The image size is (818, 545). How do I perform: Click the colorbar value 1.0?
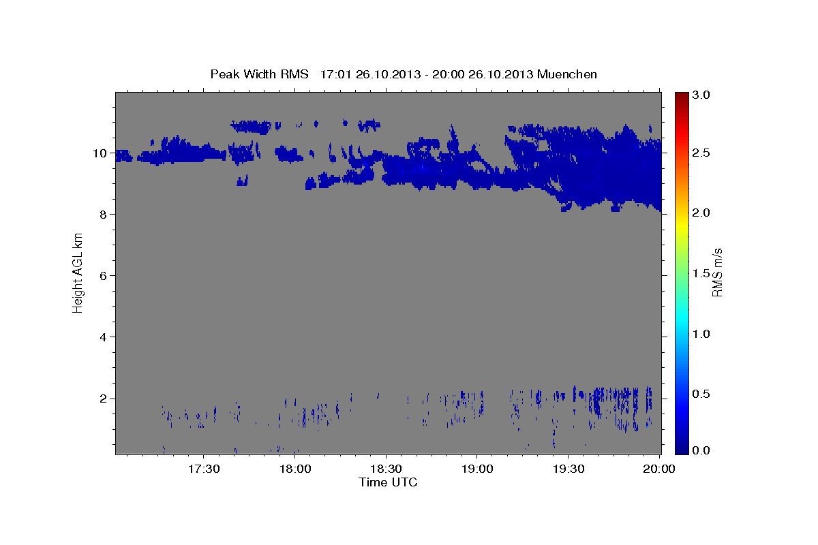(702, 334)
